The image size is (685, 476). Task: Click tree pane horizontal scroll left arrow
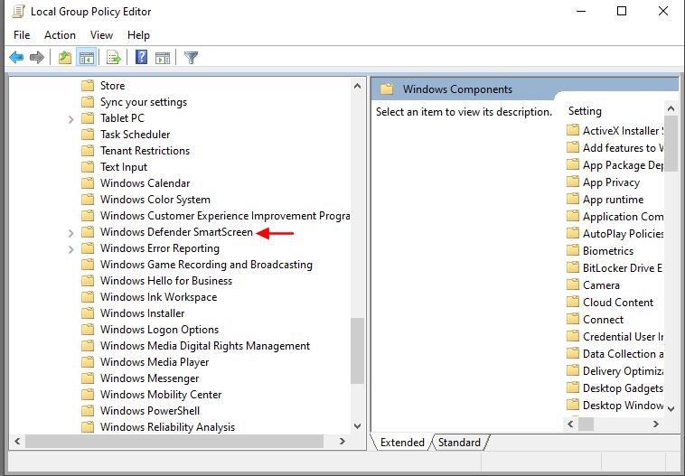[17, 442]
